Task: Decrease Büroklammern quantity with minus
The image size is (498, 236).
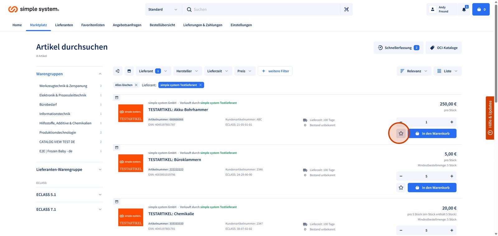Action: pyautogui.click(x=401, y=176)
